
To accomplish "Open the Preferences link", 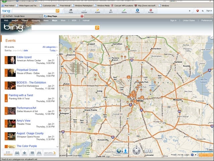I will point(207,20).
